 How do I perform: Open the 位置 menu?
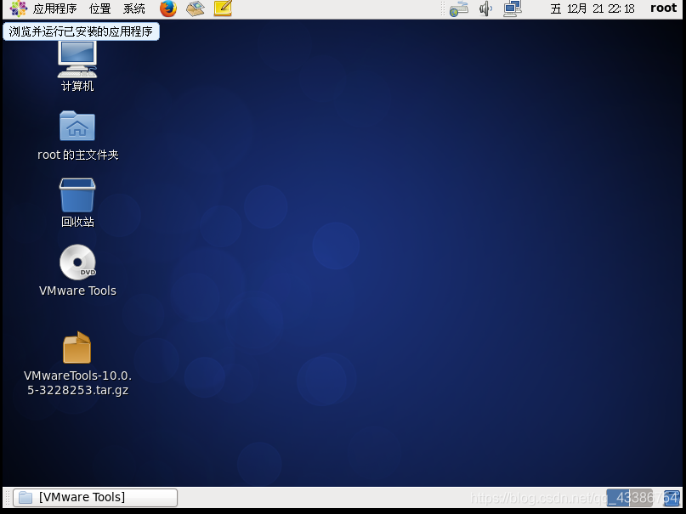click(100, 8)
